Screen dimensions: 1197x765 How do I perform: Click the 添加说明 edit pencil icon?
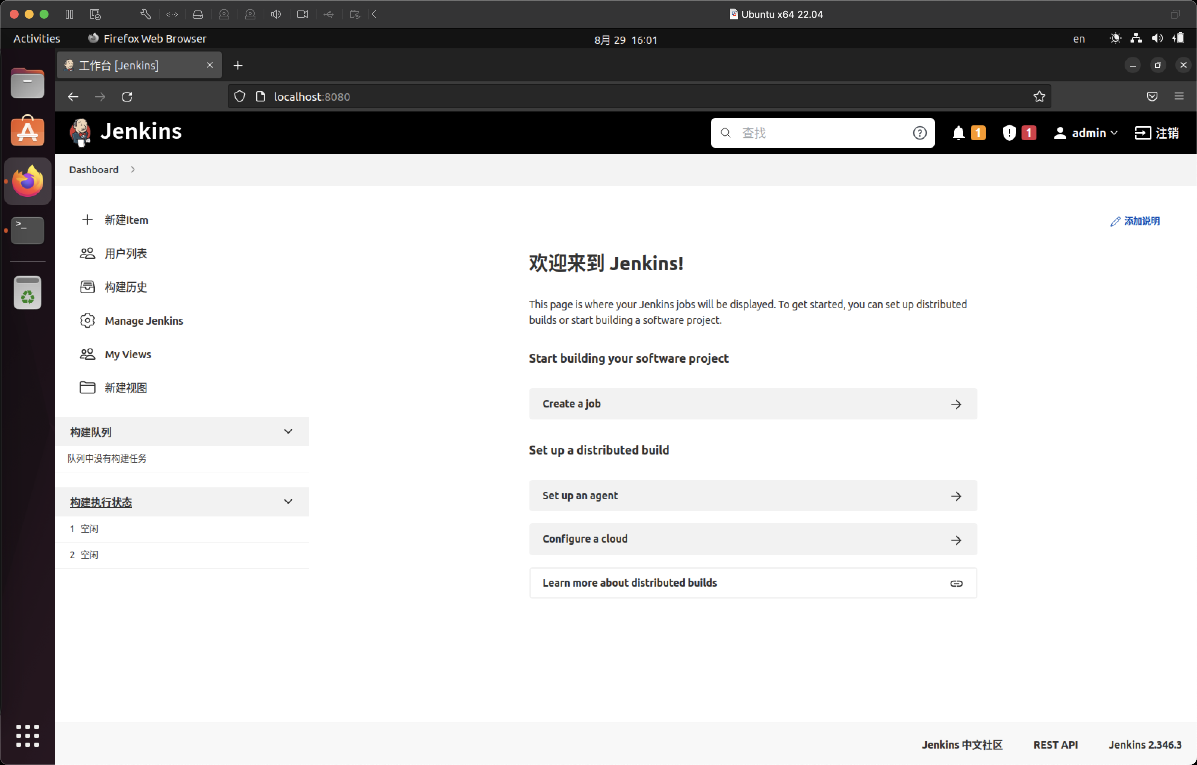tap(1114, 221)
